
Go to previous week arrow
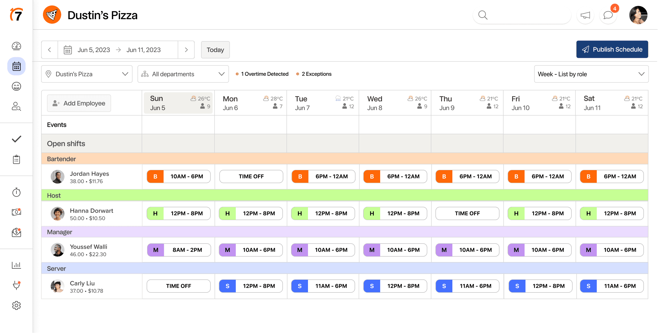(50, 50)
